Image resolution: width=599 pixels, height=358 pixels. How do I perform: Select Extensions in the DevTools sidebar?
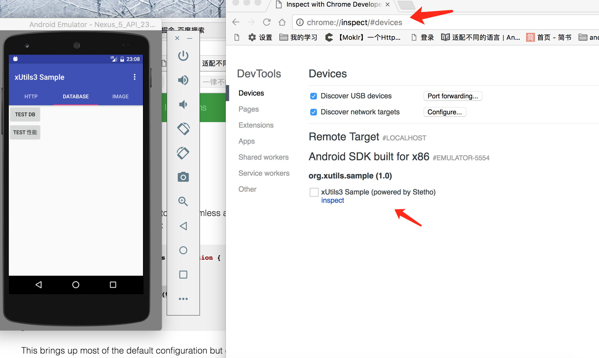coord(256,125)
